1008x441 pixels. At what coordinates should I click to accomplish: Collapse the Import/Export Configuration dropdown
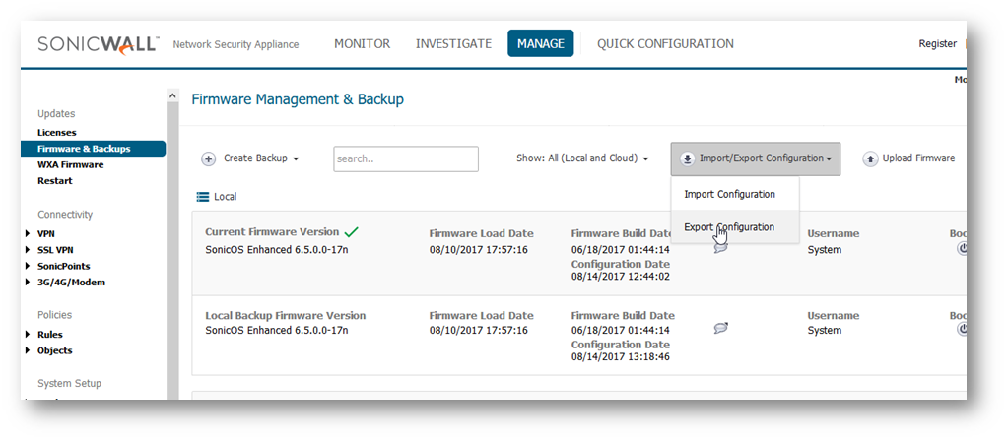click(756, 158)
